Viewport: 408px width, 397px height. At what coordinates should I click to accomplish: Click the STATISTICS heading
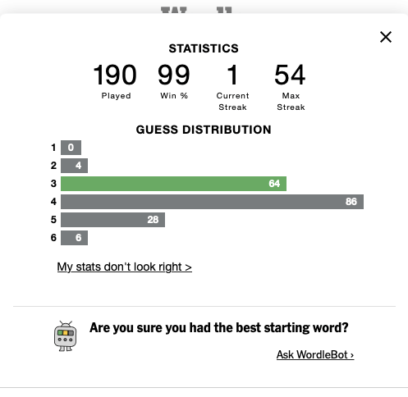pos(204,48)
